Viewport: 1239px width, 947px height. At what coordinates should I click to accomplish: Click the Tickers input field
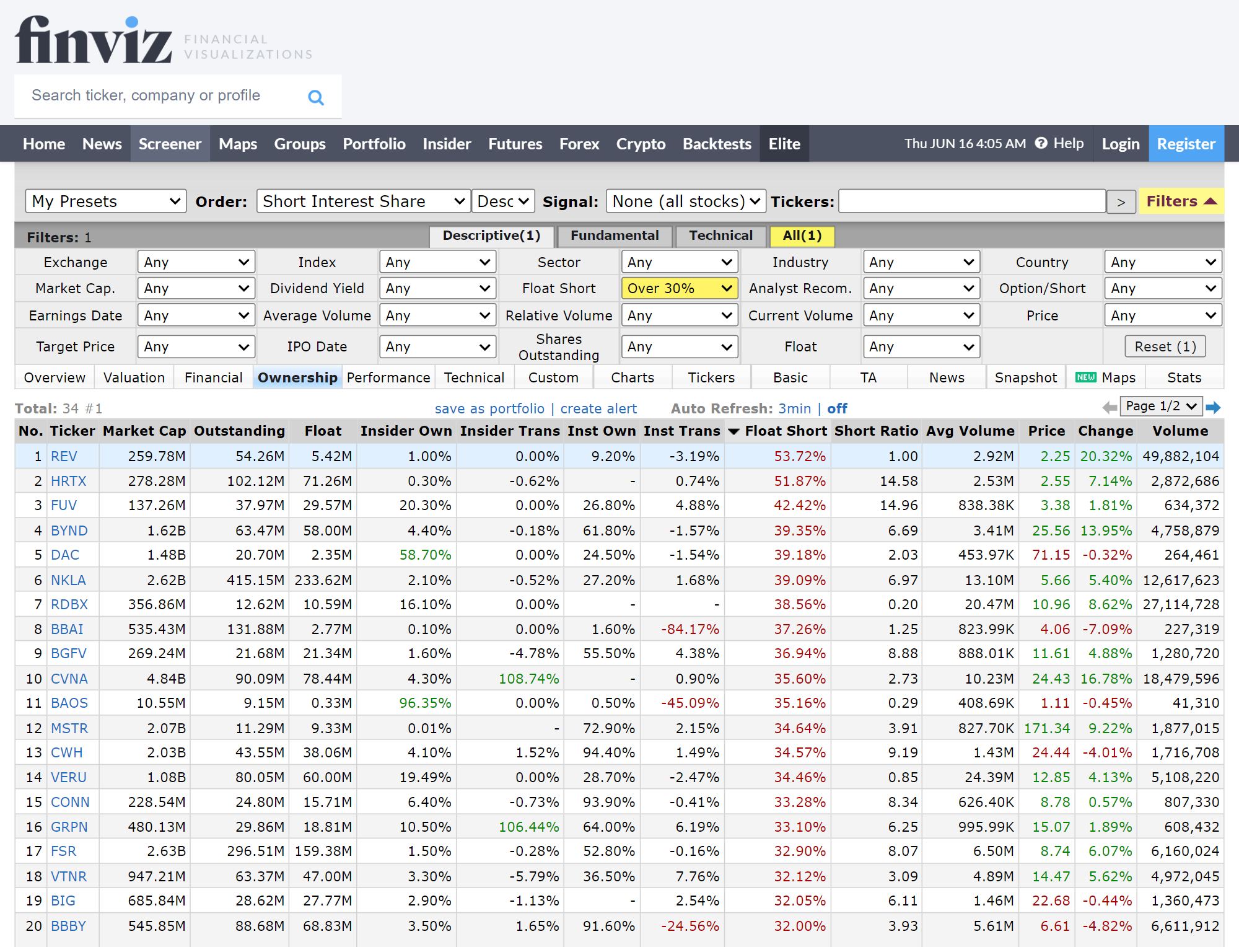pos(972,201)
